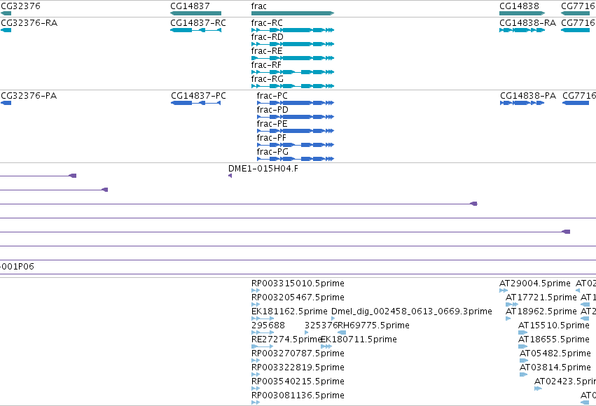
Task: Click the CG14838 gene span bar
Action: click(522, 13)
